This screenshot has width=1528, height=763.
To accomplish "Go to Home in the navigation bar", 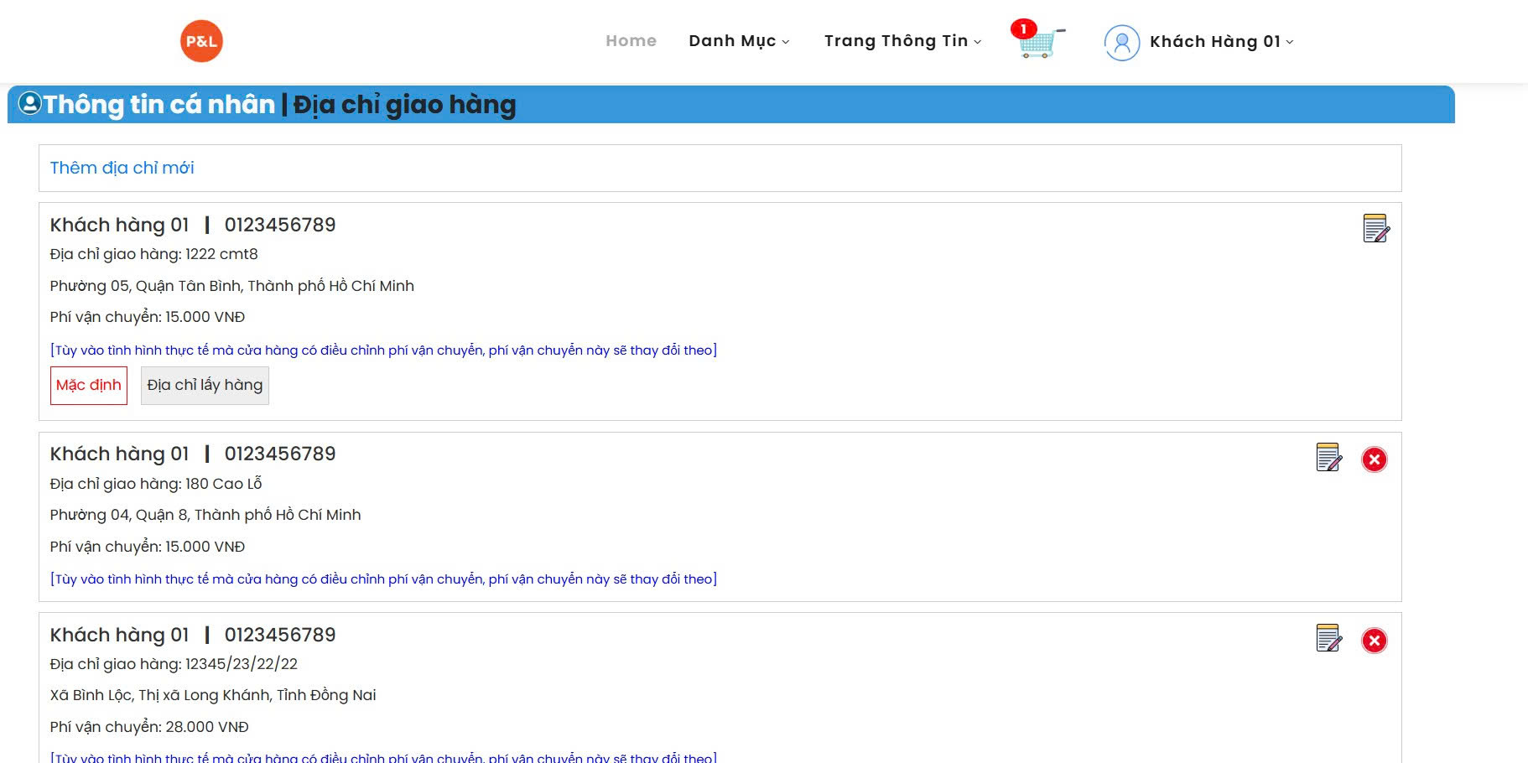I will coord(631,39).
